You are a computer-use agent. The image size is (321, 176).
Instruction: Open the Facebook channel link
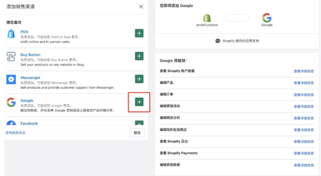(29, 123)
